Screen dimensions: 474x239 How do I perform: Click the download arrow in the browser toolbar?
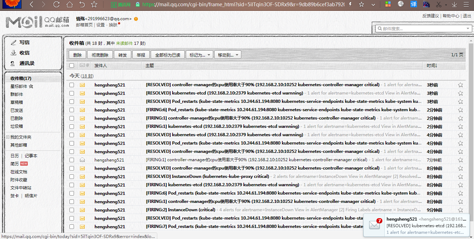tap(455, 5)
